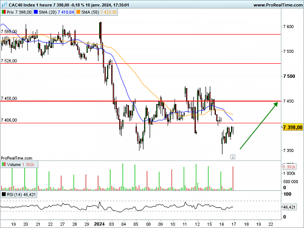This screenshot has width=304, height=228.
Task: Open the SMA (50) 7 423,30 indicator label
Action: [98, 12]
